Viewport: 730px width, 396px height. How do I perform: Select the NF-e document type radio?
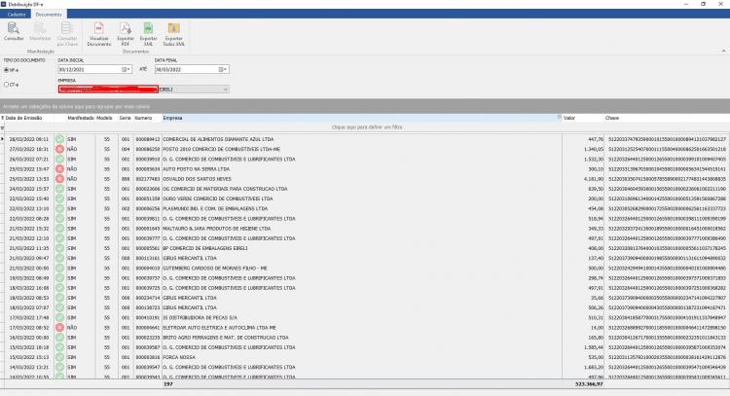click(7, 70)
